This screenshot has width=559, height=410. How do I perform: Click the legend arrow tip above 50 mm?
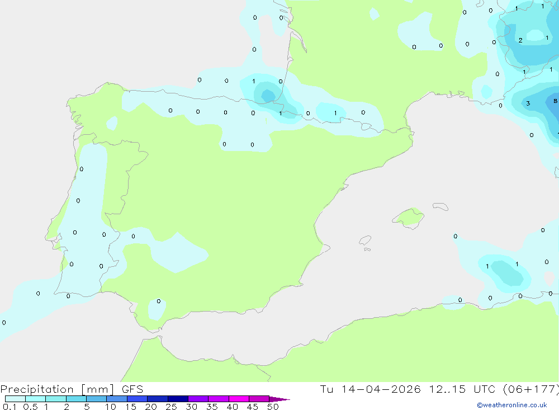coord(279,399)
